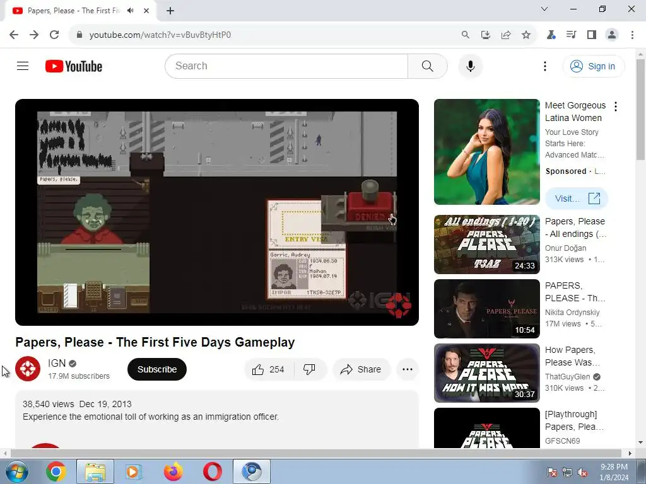Click the install/download page icon in address bar
Screen dimensions: 646x484
[x=485, y=35]
